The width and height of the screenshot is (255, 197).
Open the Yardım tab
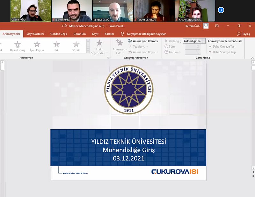(x=109, y=34)
